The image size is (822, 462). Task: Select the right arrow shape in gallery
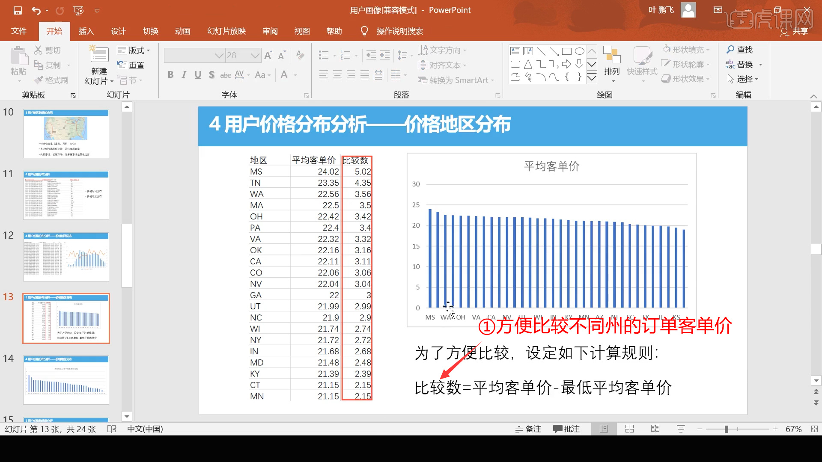pos(567,64)
